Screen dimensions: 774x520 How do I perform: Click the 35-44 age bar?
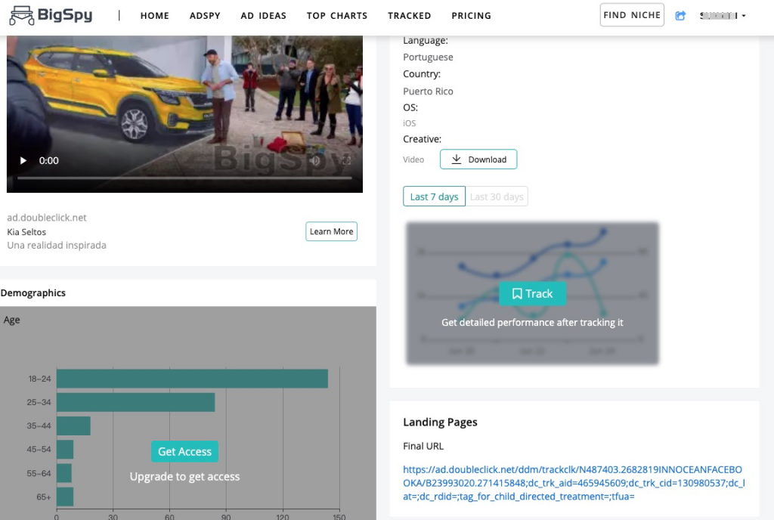pyautogui.click(x=73, y=426)
